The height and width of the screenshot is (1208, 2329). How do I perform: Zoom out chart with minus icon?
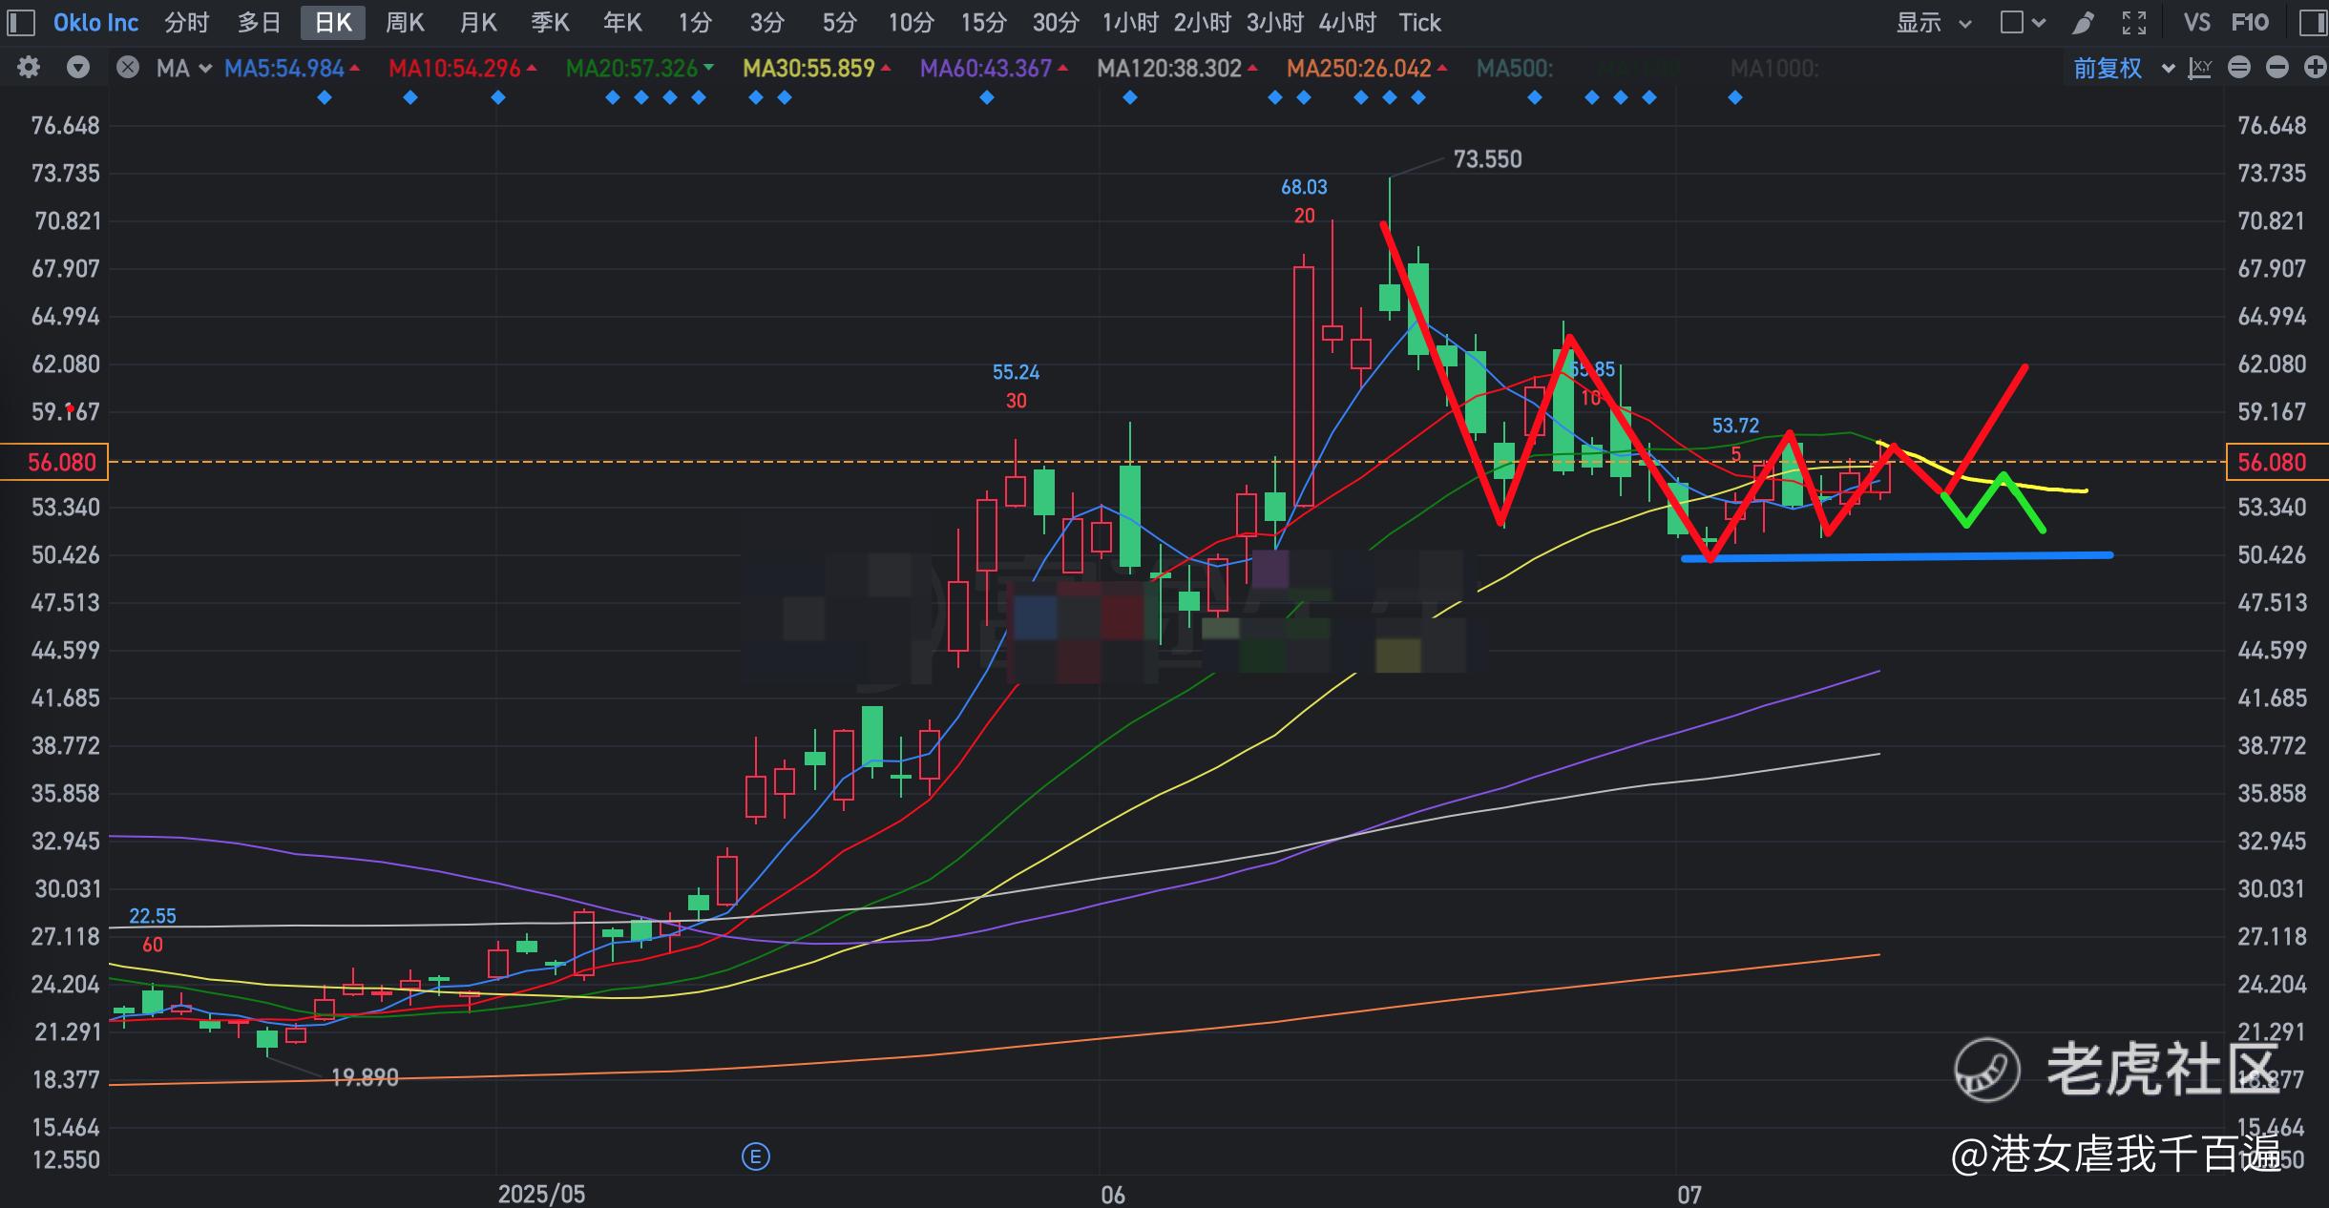(x=2277, y=68)
